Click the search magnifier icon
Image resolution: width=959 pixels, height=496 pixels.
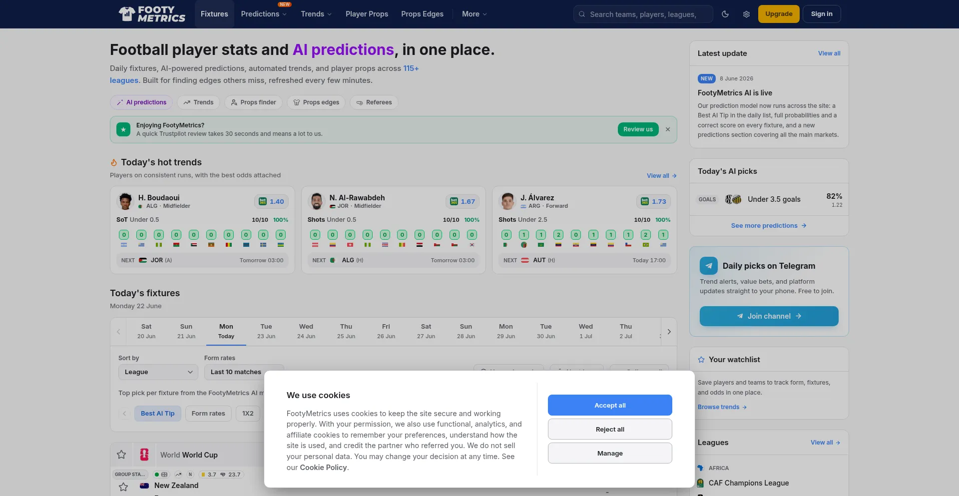pos(582,14)
